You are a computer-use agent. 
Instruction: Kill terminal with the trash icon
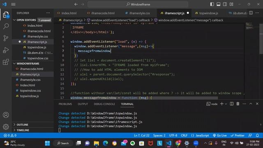click(x=238, y=104)
